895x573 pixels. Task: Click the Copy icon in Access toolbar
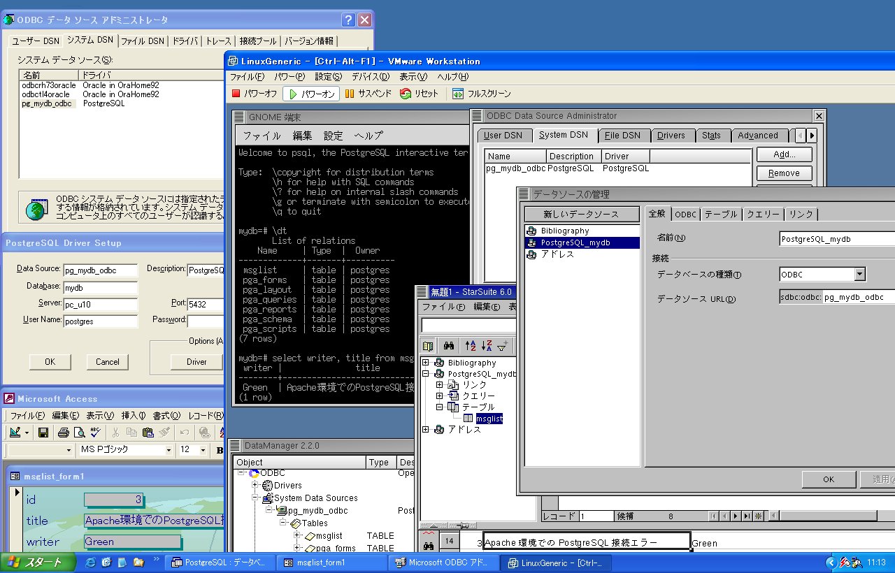coord(132,433)
